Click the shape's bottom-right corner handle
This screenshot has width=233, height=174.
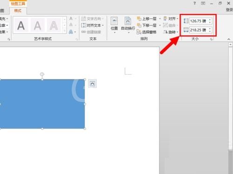(85, 129)
